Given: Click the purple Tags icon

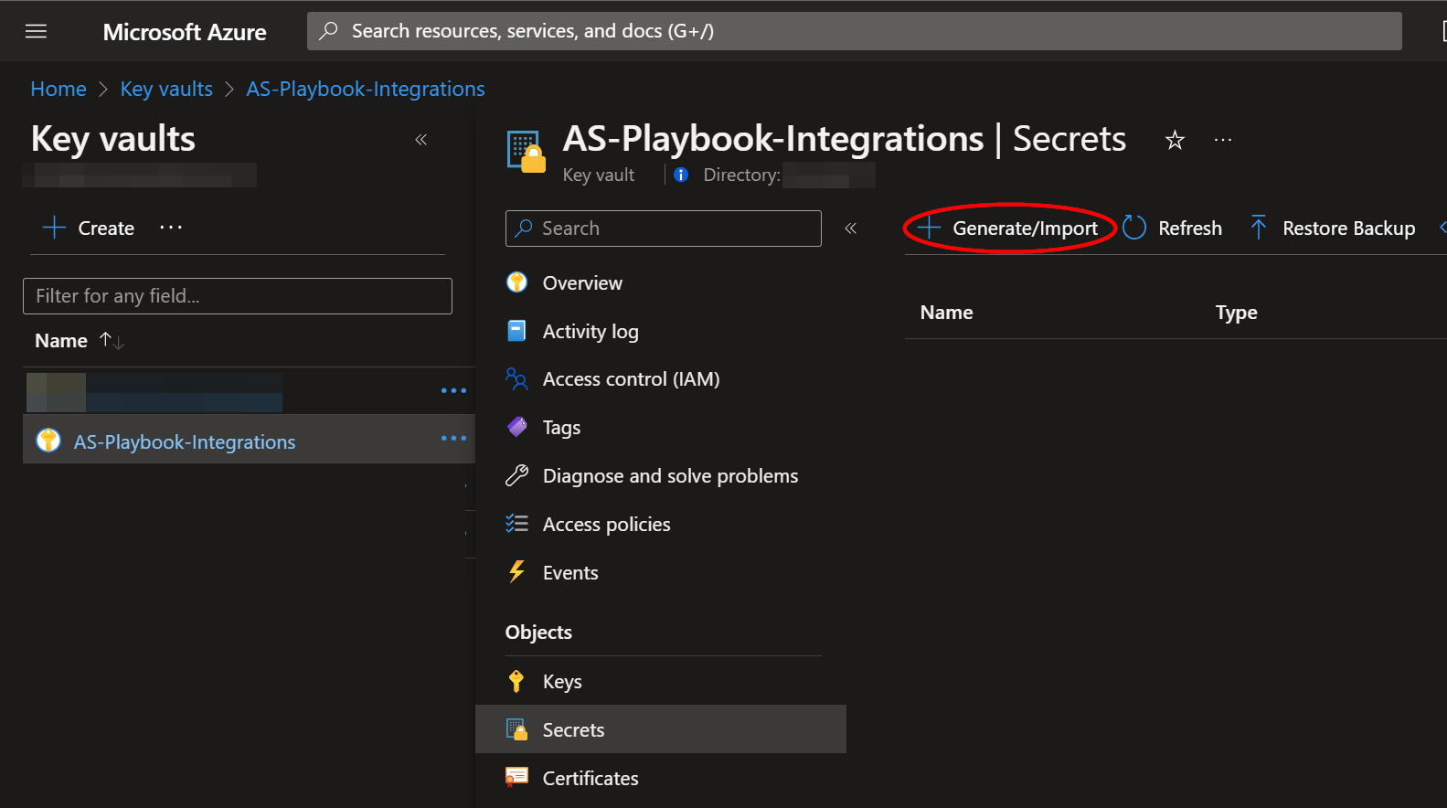Looking at the screenshot, I should 516,427.
